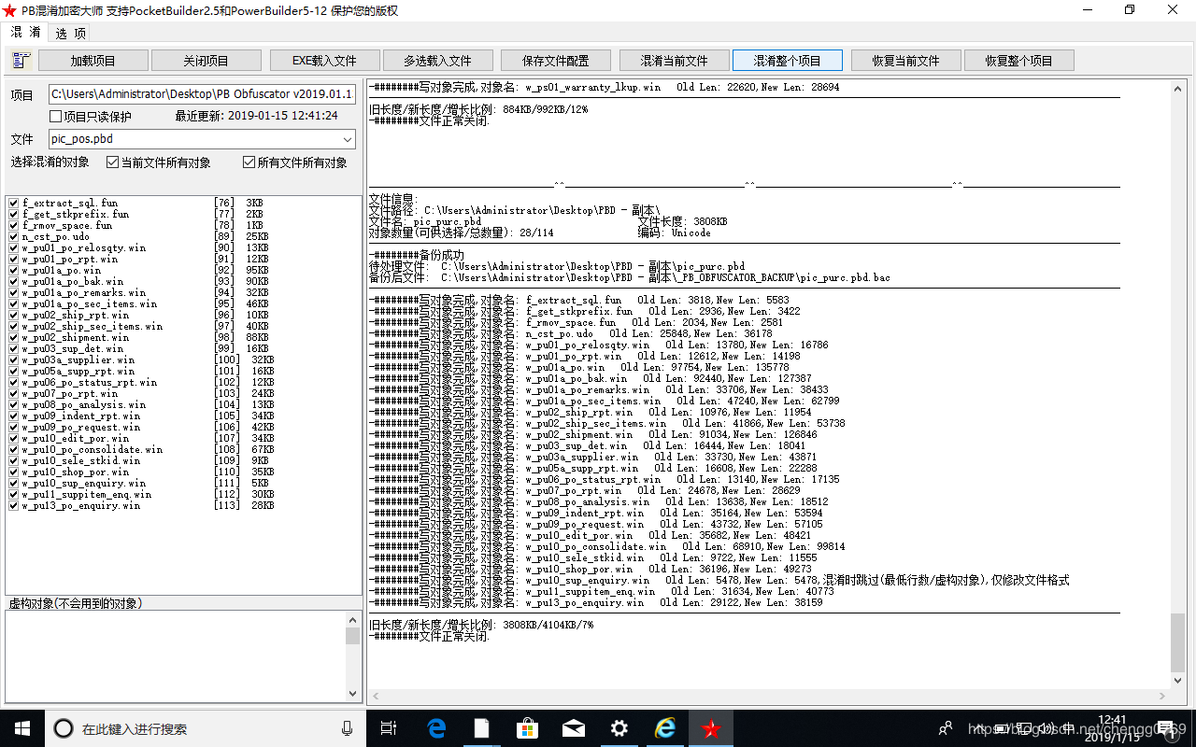Open Settings gear on taskbar
The width and height of the screenshot is (1196, 747).
pyautogui.click(x=619, y=728)
